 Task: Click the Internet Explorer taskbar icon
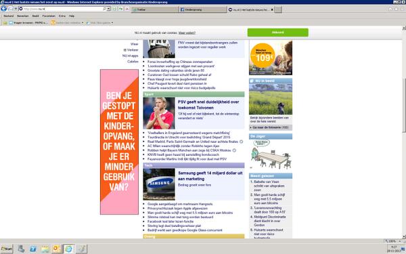point(68,249)
